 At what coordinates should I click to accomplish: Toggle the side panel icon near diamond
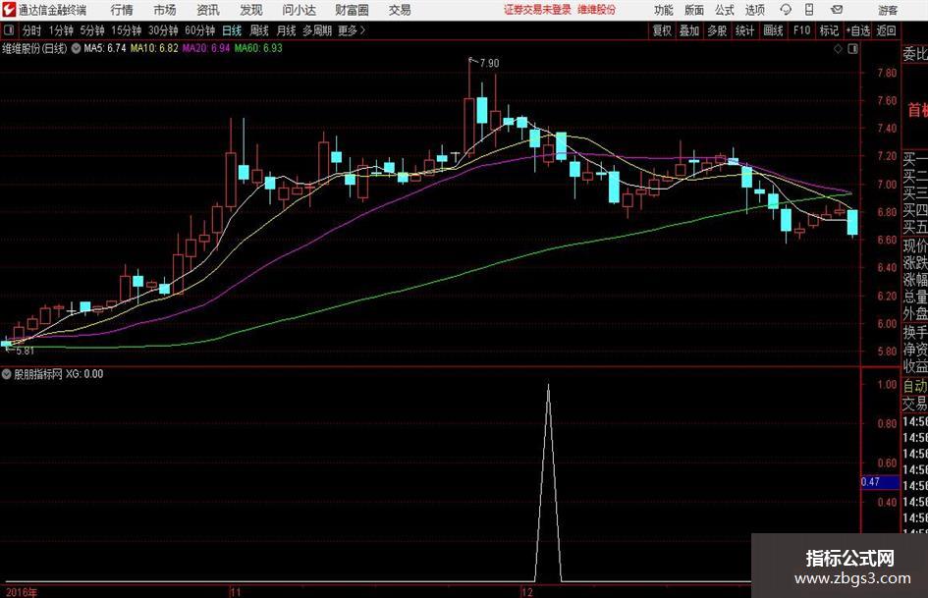tap(852, 49)
